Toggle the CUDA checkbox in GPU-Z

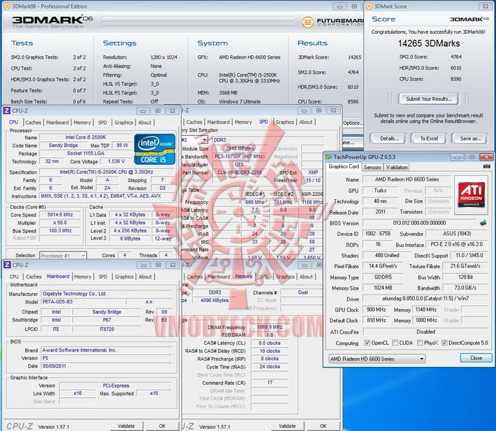point(395,343)
